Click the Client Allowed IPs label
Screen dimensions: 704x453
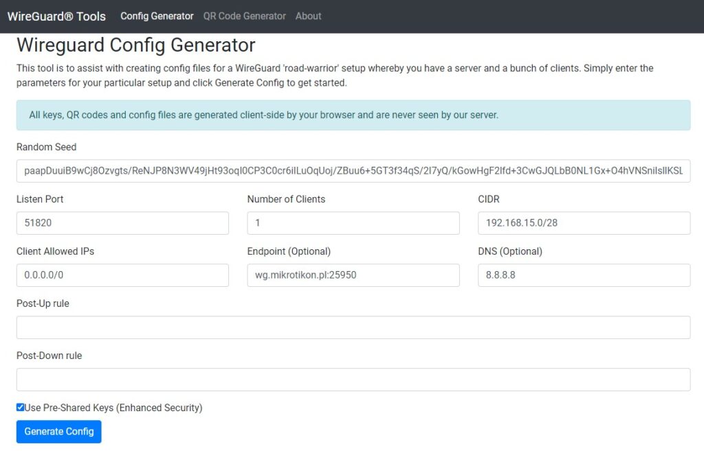point(55,251)
